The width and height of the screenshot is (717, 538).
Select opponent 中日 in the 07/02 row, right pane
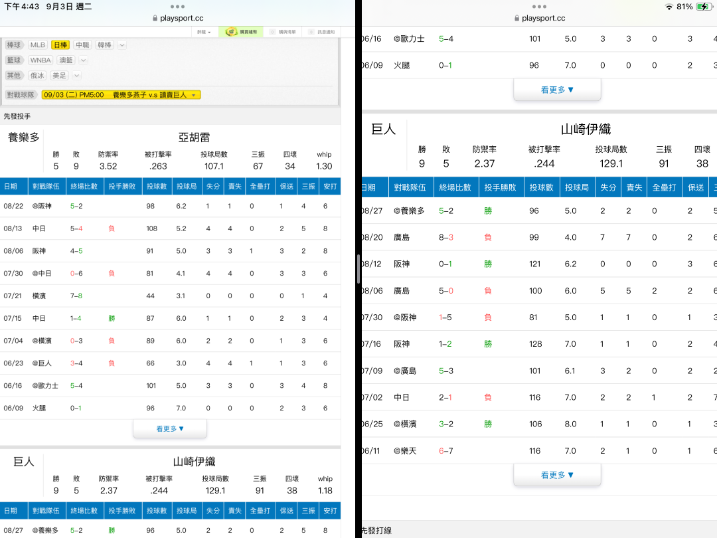coord(402,397)
